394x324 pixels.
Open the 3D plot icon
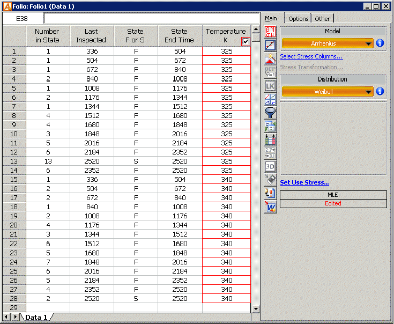(x=270, y=166)
